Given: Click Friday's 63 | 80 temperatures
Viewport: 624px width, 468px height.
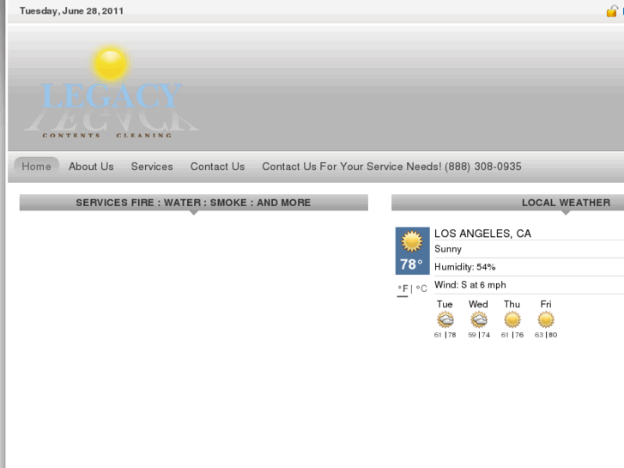Looking at the screenshot, I should click(x=546, y=335).
